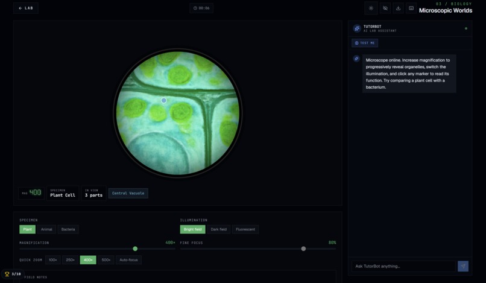Click the 400× magnification value label
The height and width of the screenshot is (283, 486).
coord(170,243)
